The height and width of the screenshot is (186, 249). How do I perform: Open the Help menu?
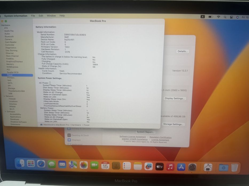click(x=62, y=16)
